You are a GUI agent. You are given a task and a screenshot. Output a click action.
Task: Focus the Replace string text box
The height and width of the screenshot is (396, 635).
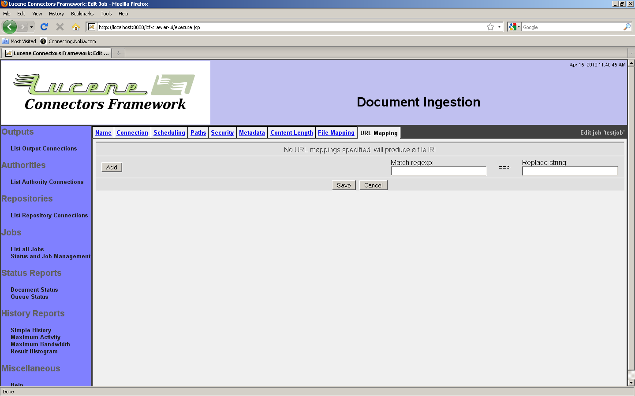(570, 171)
